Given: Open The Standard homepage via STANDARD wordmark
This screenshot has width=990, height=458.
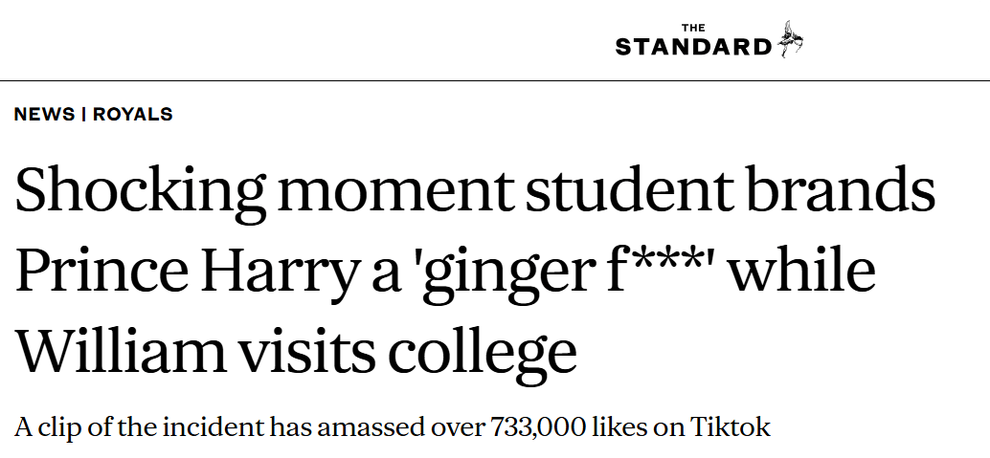Looking at the screenshot, I should coord(693,47).
